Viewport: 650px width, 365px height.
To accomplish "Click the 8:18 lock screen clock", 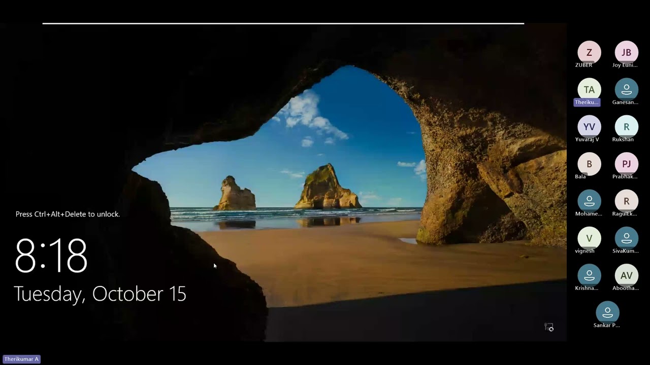I will (51, 256).
